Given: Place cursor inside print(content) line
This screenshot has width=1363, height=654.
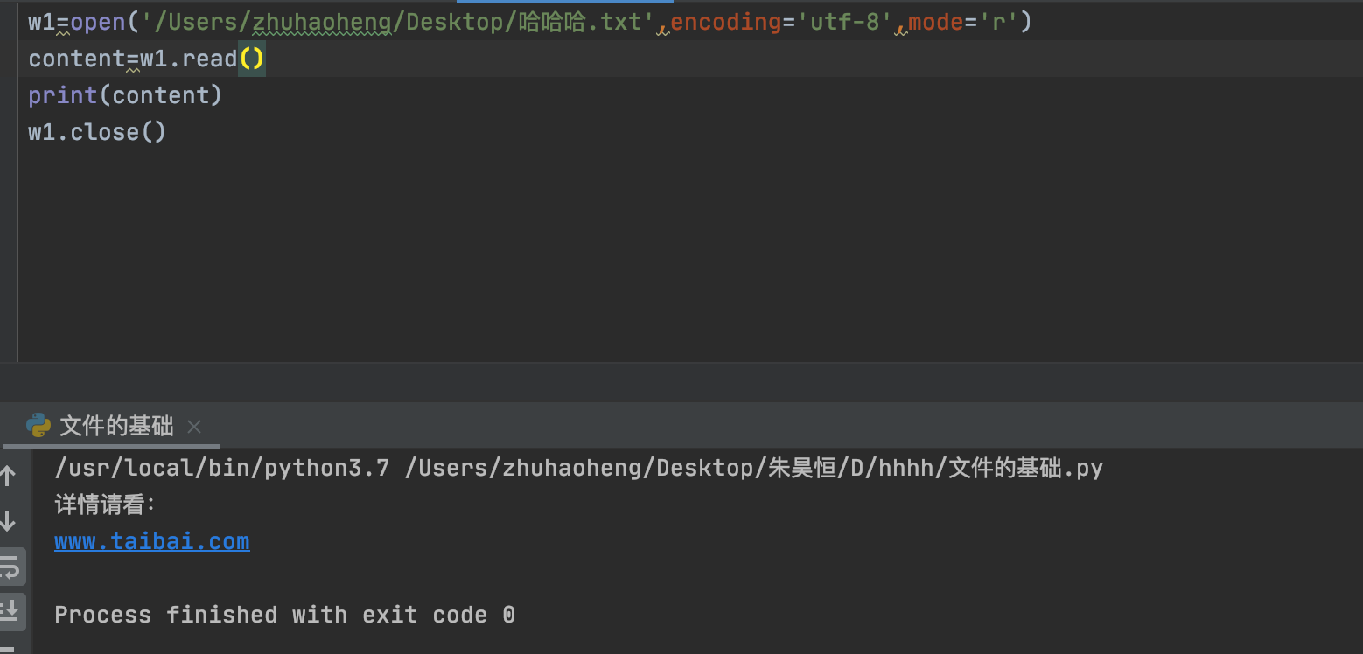Looking at the screenshot, I should click(x=124, y=94).
